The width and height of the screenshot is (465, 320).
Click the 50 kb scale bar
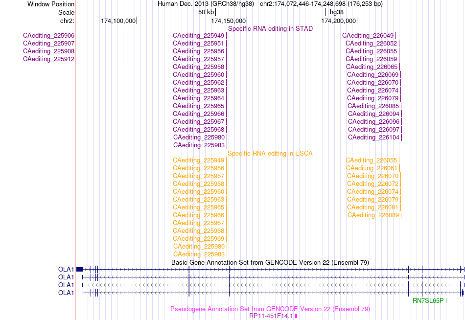pyautogui.click(x=271, y=12)
